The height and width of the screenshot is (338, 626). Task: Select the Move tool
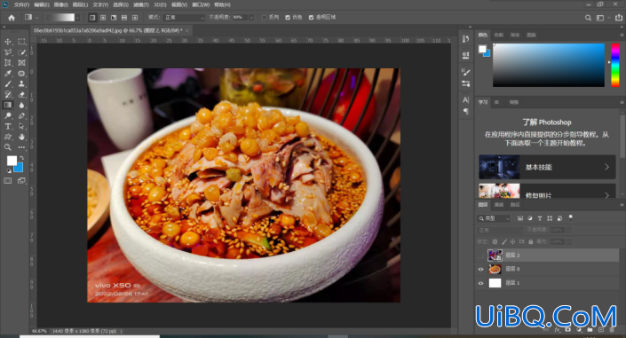(x=8, y=42)
